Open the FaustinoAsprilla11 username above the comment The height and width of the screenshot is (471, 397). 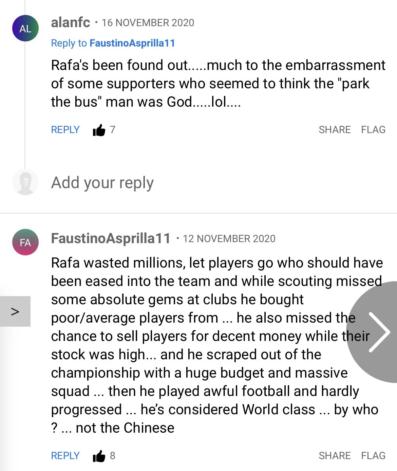tap(111, 238)
